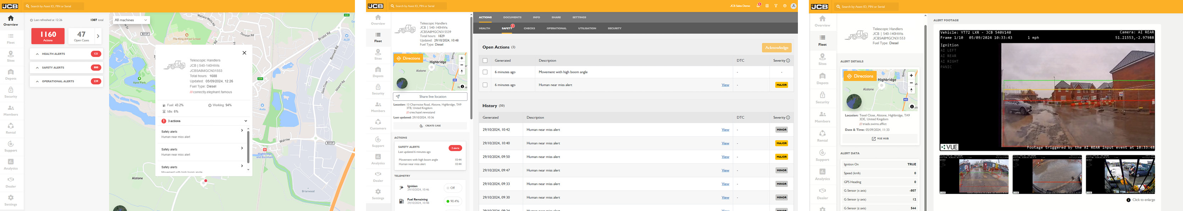The height and width of the screenshot is (211, 1183).
Task: Click the Severity info icon in History table
Action: pos(788,118)
